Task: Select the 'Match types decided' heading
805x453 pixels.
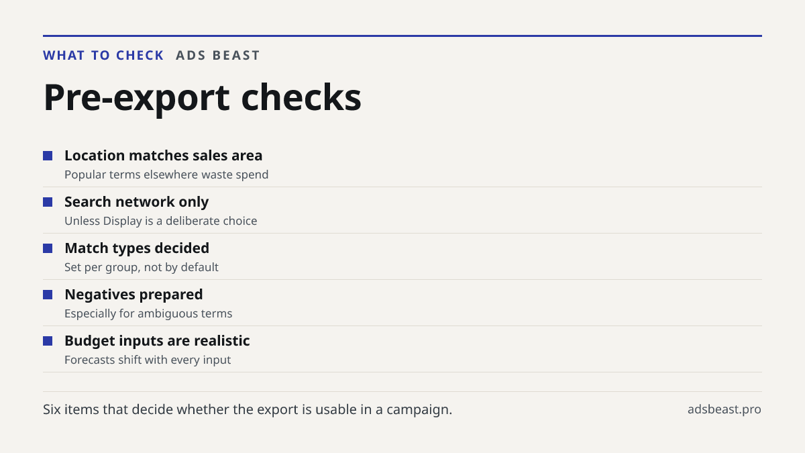Action: tap(137, 248)
